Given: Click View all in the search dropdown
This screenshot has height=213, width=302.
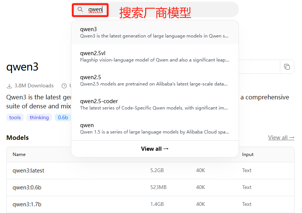Looking at the screenshot, I should point(155,148).
